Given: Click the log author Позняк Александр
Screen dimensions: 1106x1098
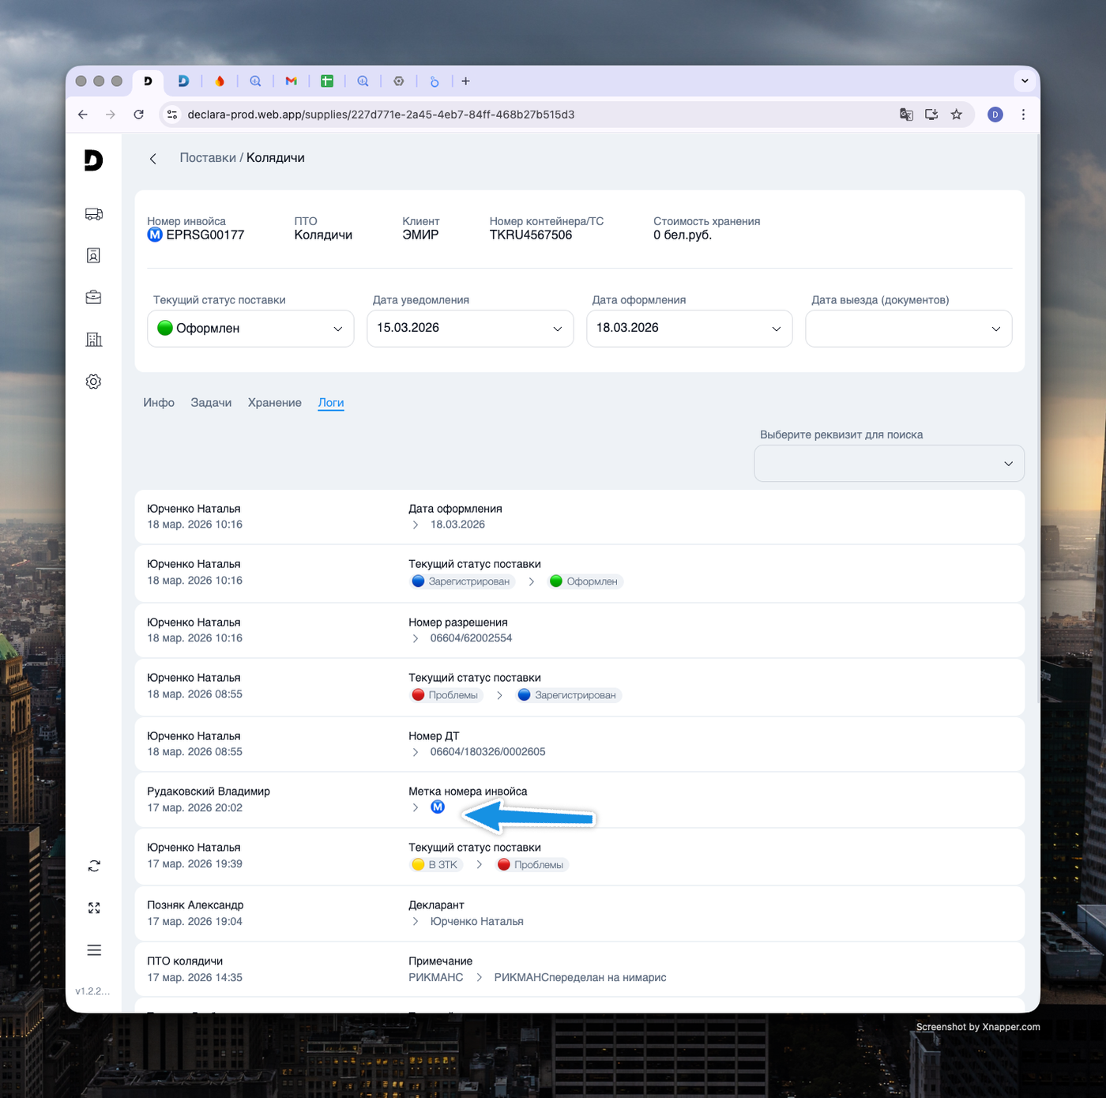Looking at the screenshot, I should (195, 905).
